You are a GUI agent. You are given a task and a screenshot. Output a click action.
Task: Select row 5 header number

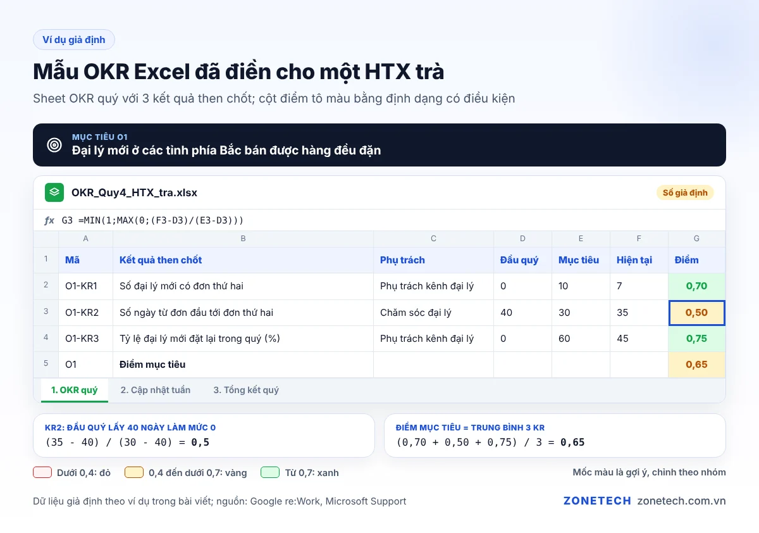pos(46,365)
